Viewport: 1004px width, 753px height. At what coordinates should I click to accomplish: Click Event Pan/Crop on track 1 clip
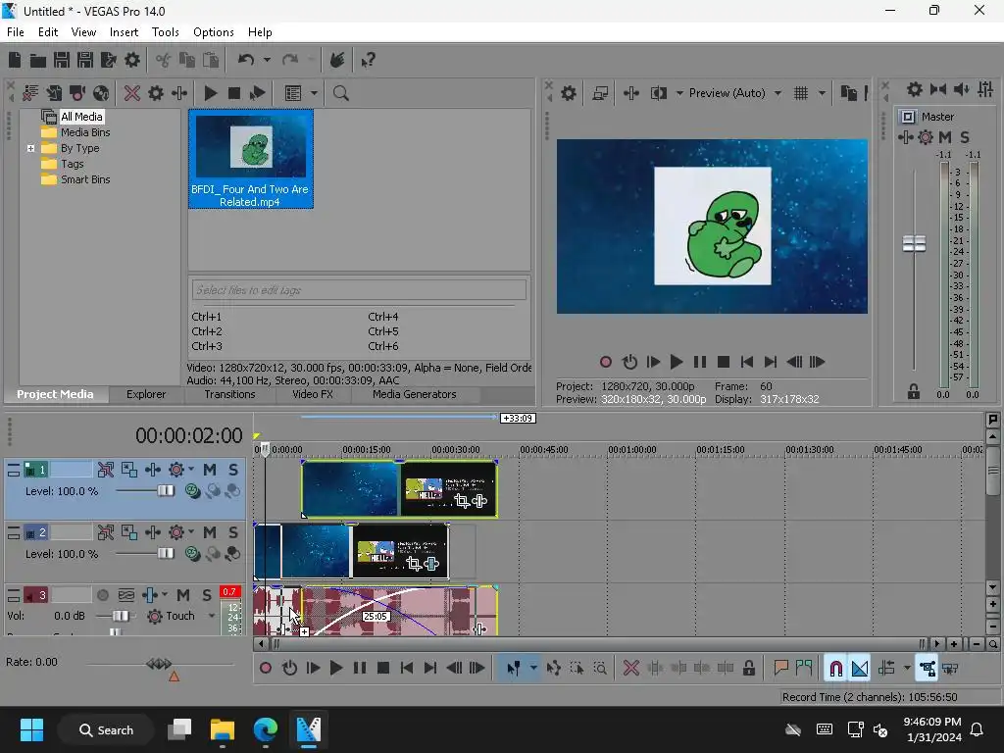pos(462,501)
